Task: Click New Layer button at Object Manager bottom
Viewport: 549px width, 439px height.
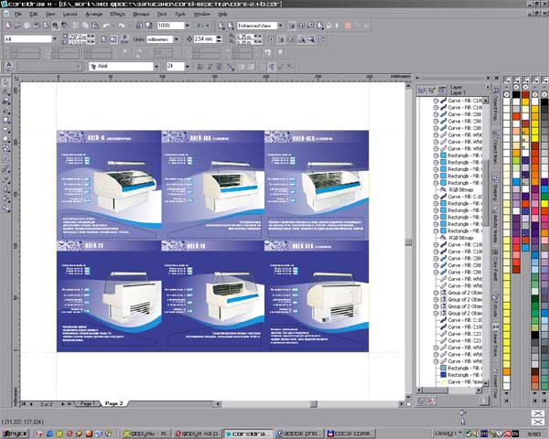Action: (x=421, y=401)
